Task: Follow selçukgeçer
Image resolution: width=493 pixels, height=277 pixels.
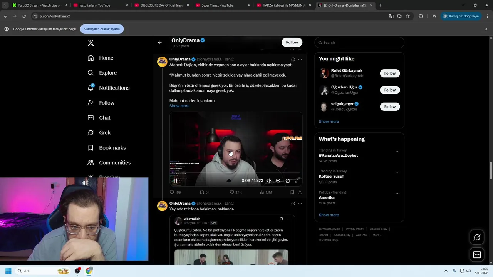Action: point(390,107)
